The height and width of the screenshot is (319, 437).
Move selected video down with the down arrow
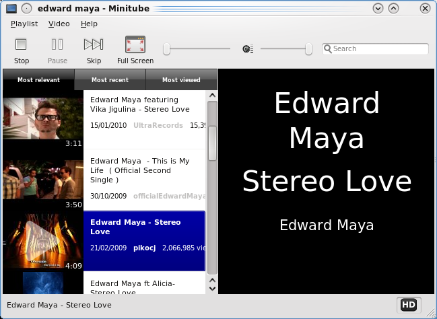(x=212, y=289)
